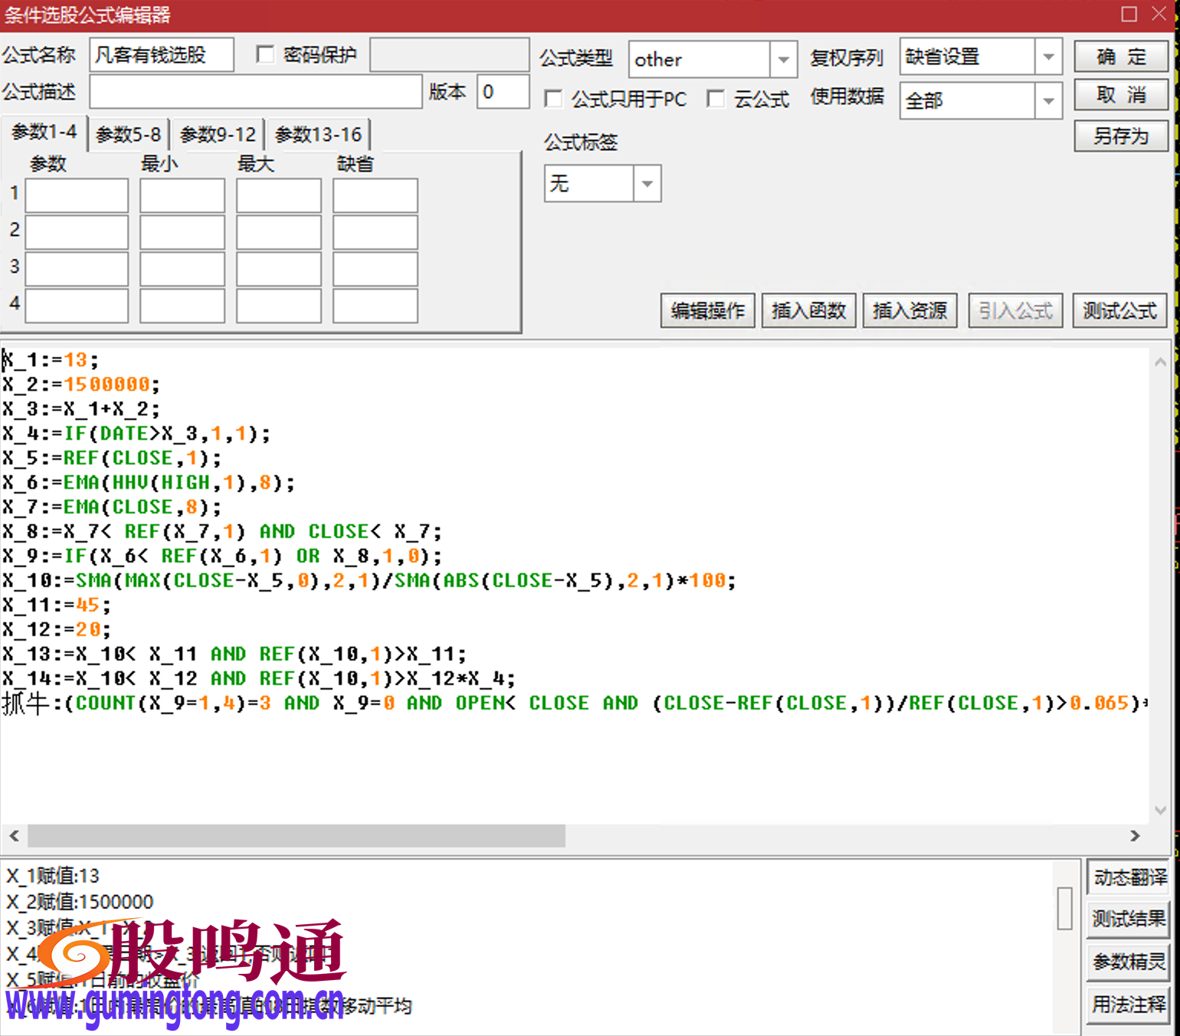Open the 使用数据 dropdown

tap(1048, 100)
